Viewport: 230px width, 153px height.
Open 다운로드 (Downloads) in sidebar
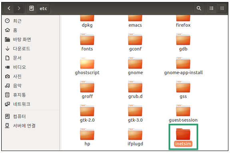[31, 49]
